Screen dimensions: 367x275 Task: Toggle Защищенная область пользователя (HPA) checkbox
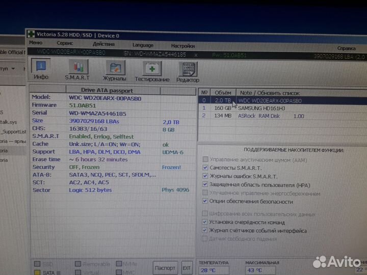click(x=205, y=184)
